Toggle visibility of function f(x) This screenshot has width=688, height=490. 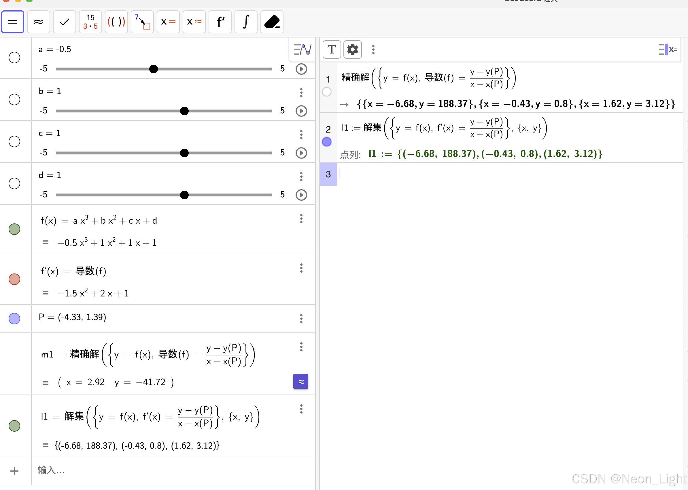point(14,229)
